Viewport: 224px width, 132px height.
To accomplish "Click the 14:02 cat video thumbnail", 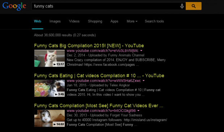I will [x=49, y=118].
